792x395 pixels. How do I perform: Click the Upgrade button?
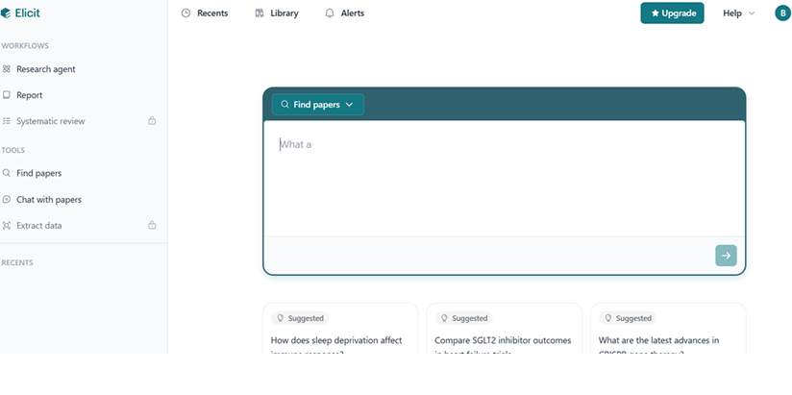[672, 13]
